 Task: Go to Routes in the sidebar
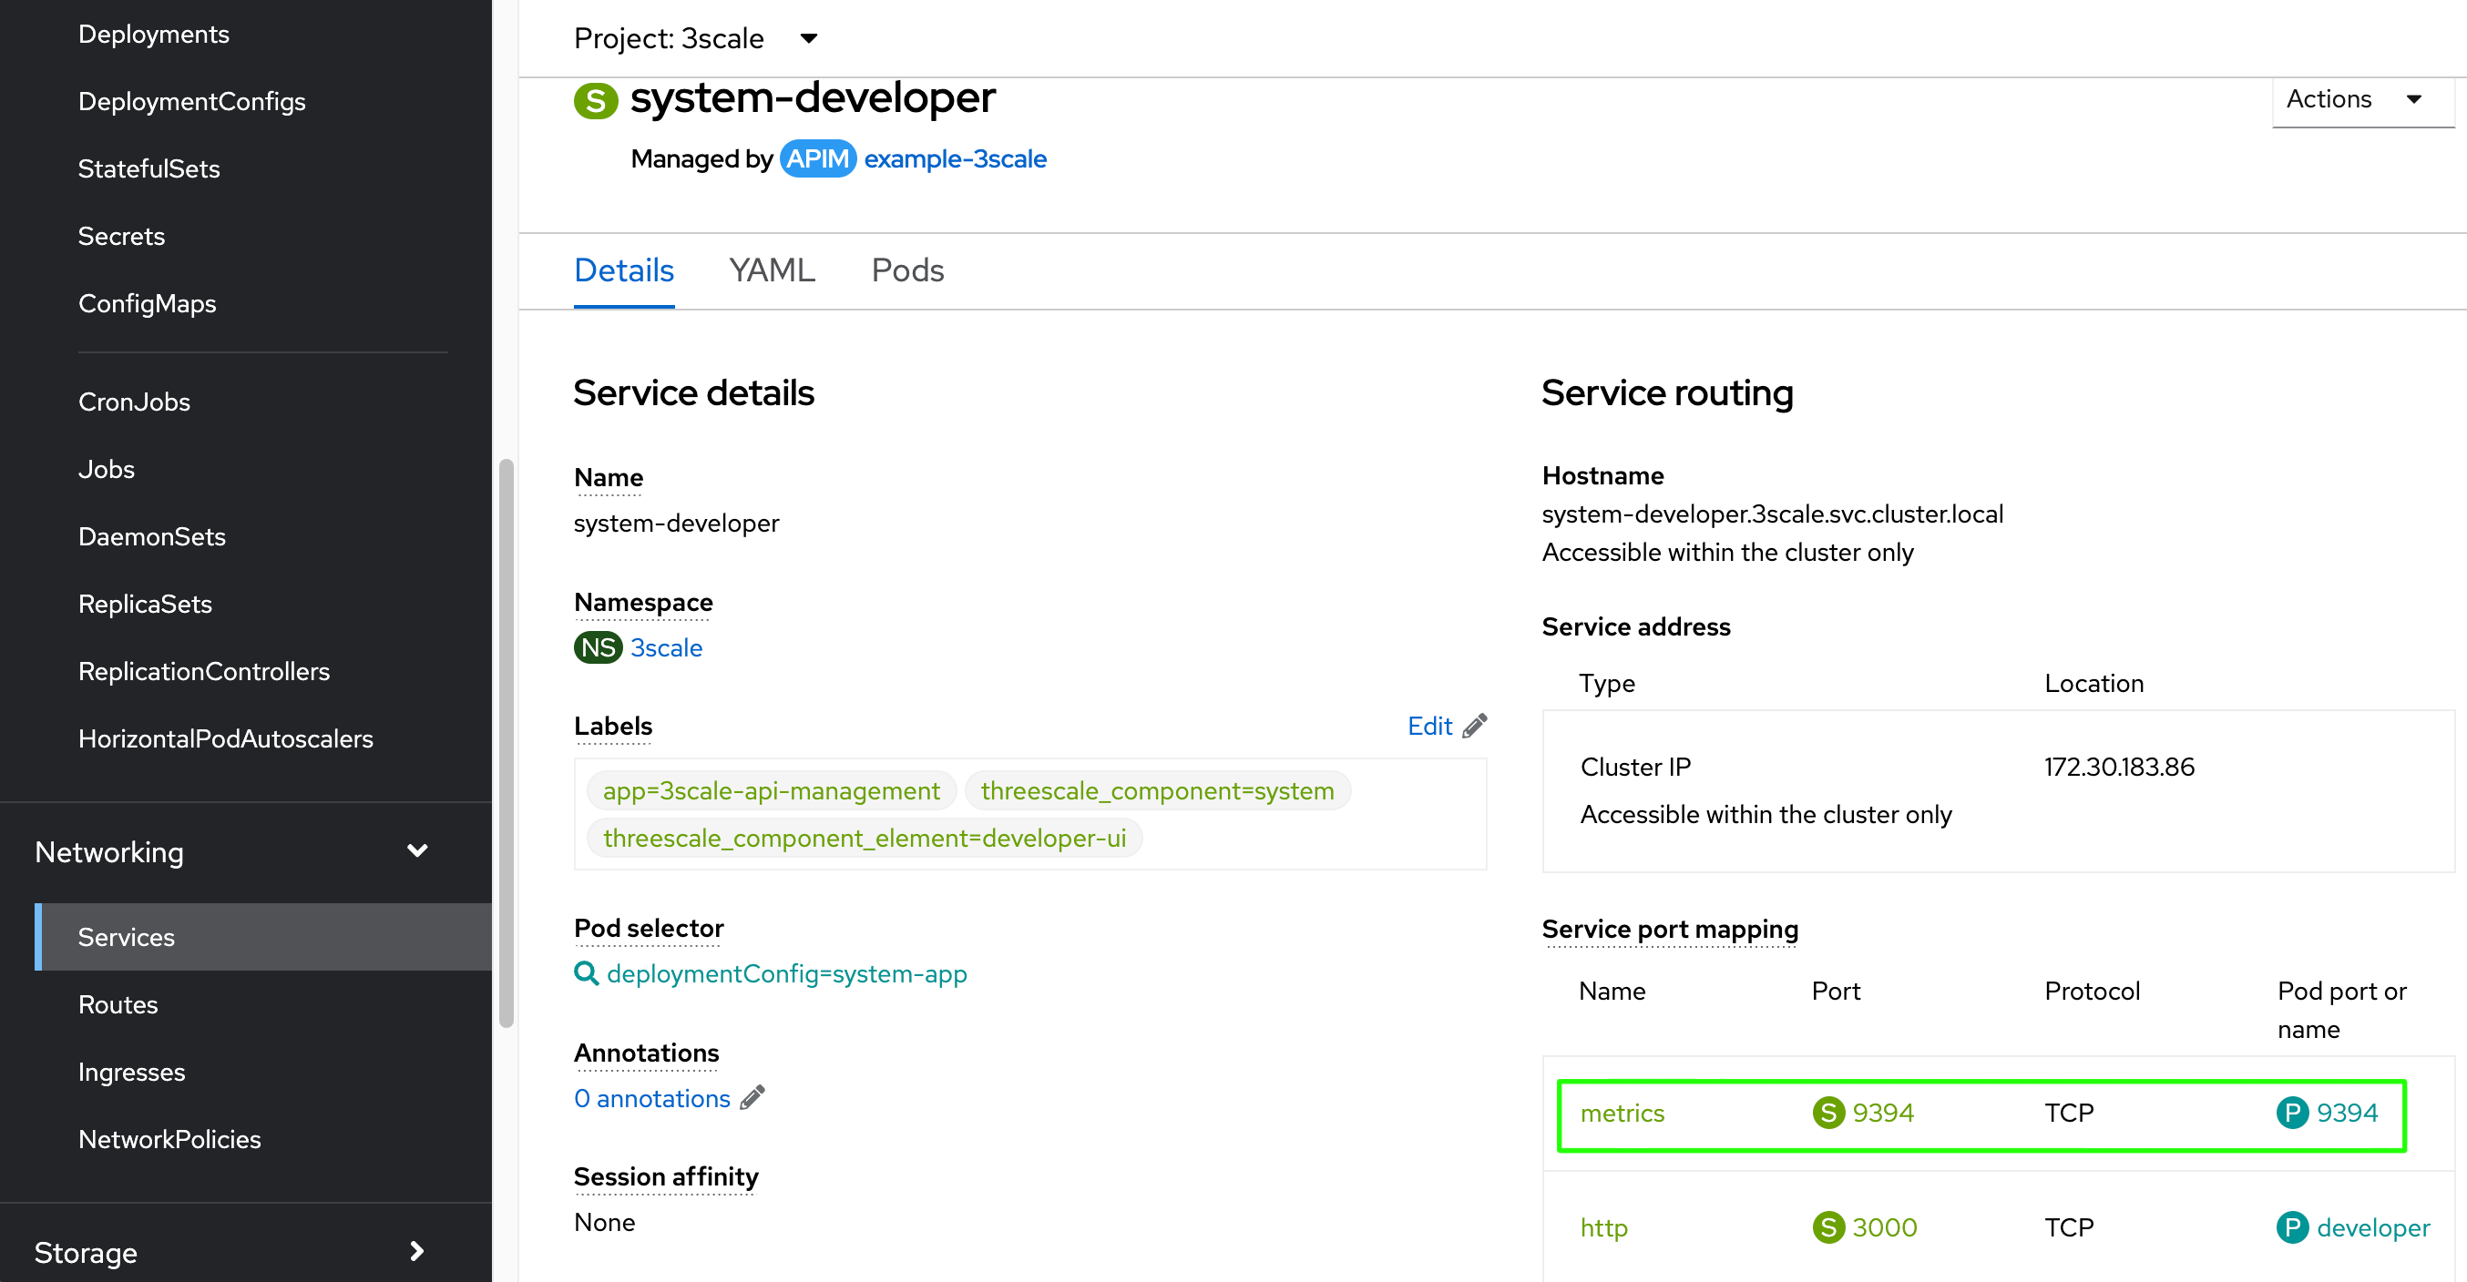pyautogui.click(x=118, y=1004)
